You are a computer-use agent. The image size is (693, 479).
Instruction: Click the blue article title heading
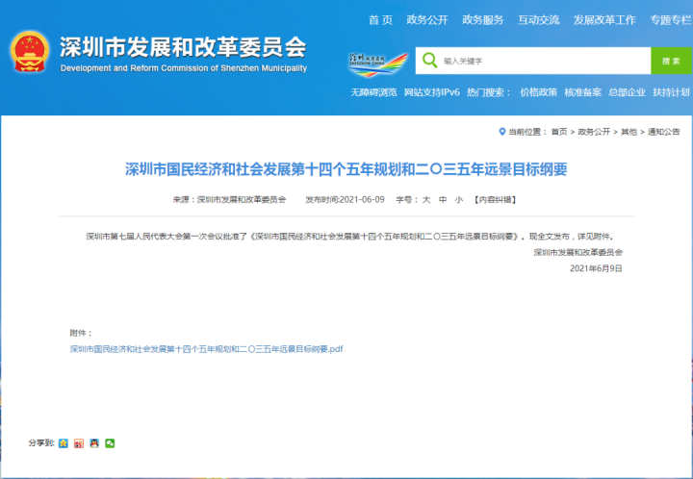[346, 169]
